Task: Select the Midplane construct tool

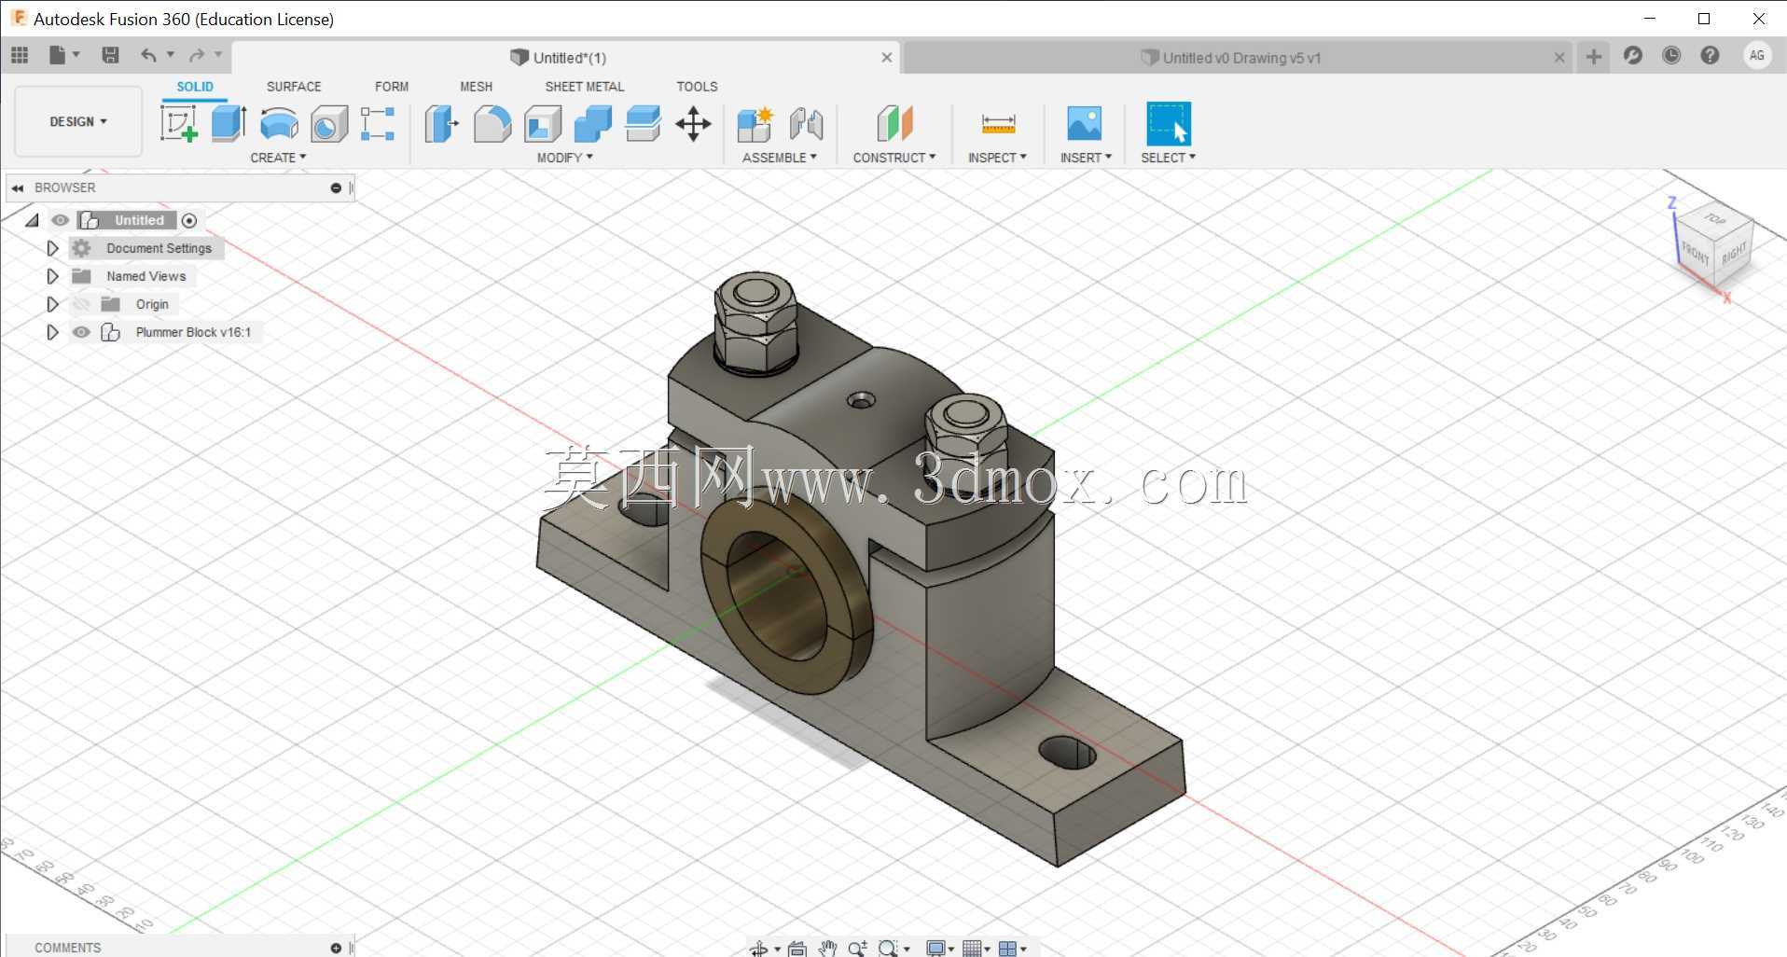Action: (x=894, y=123)
